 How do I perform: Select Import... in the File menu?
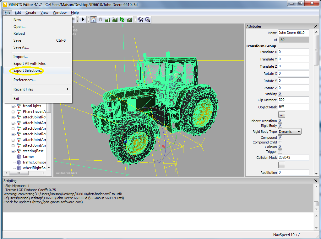pos(37,56)
